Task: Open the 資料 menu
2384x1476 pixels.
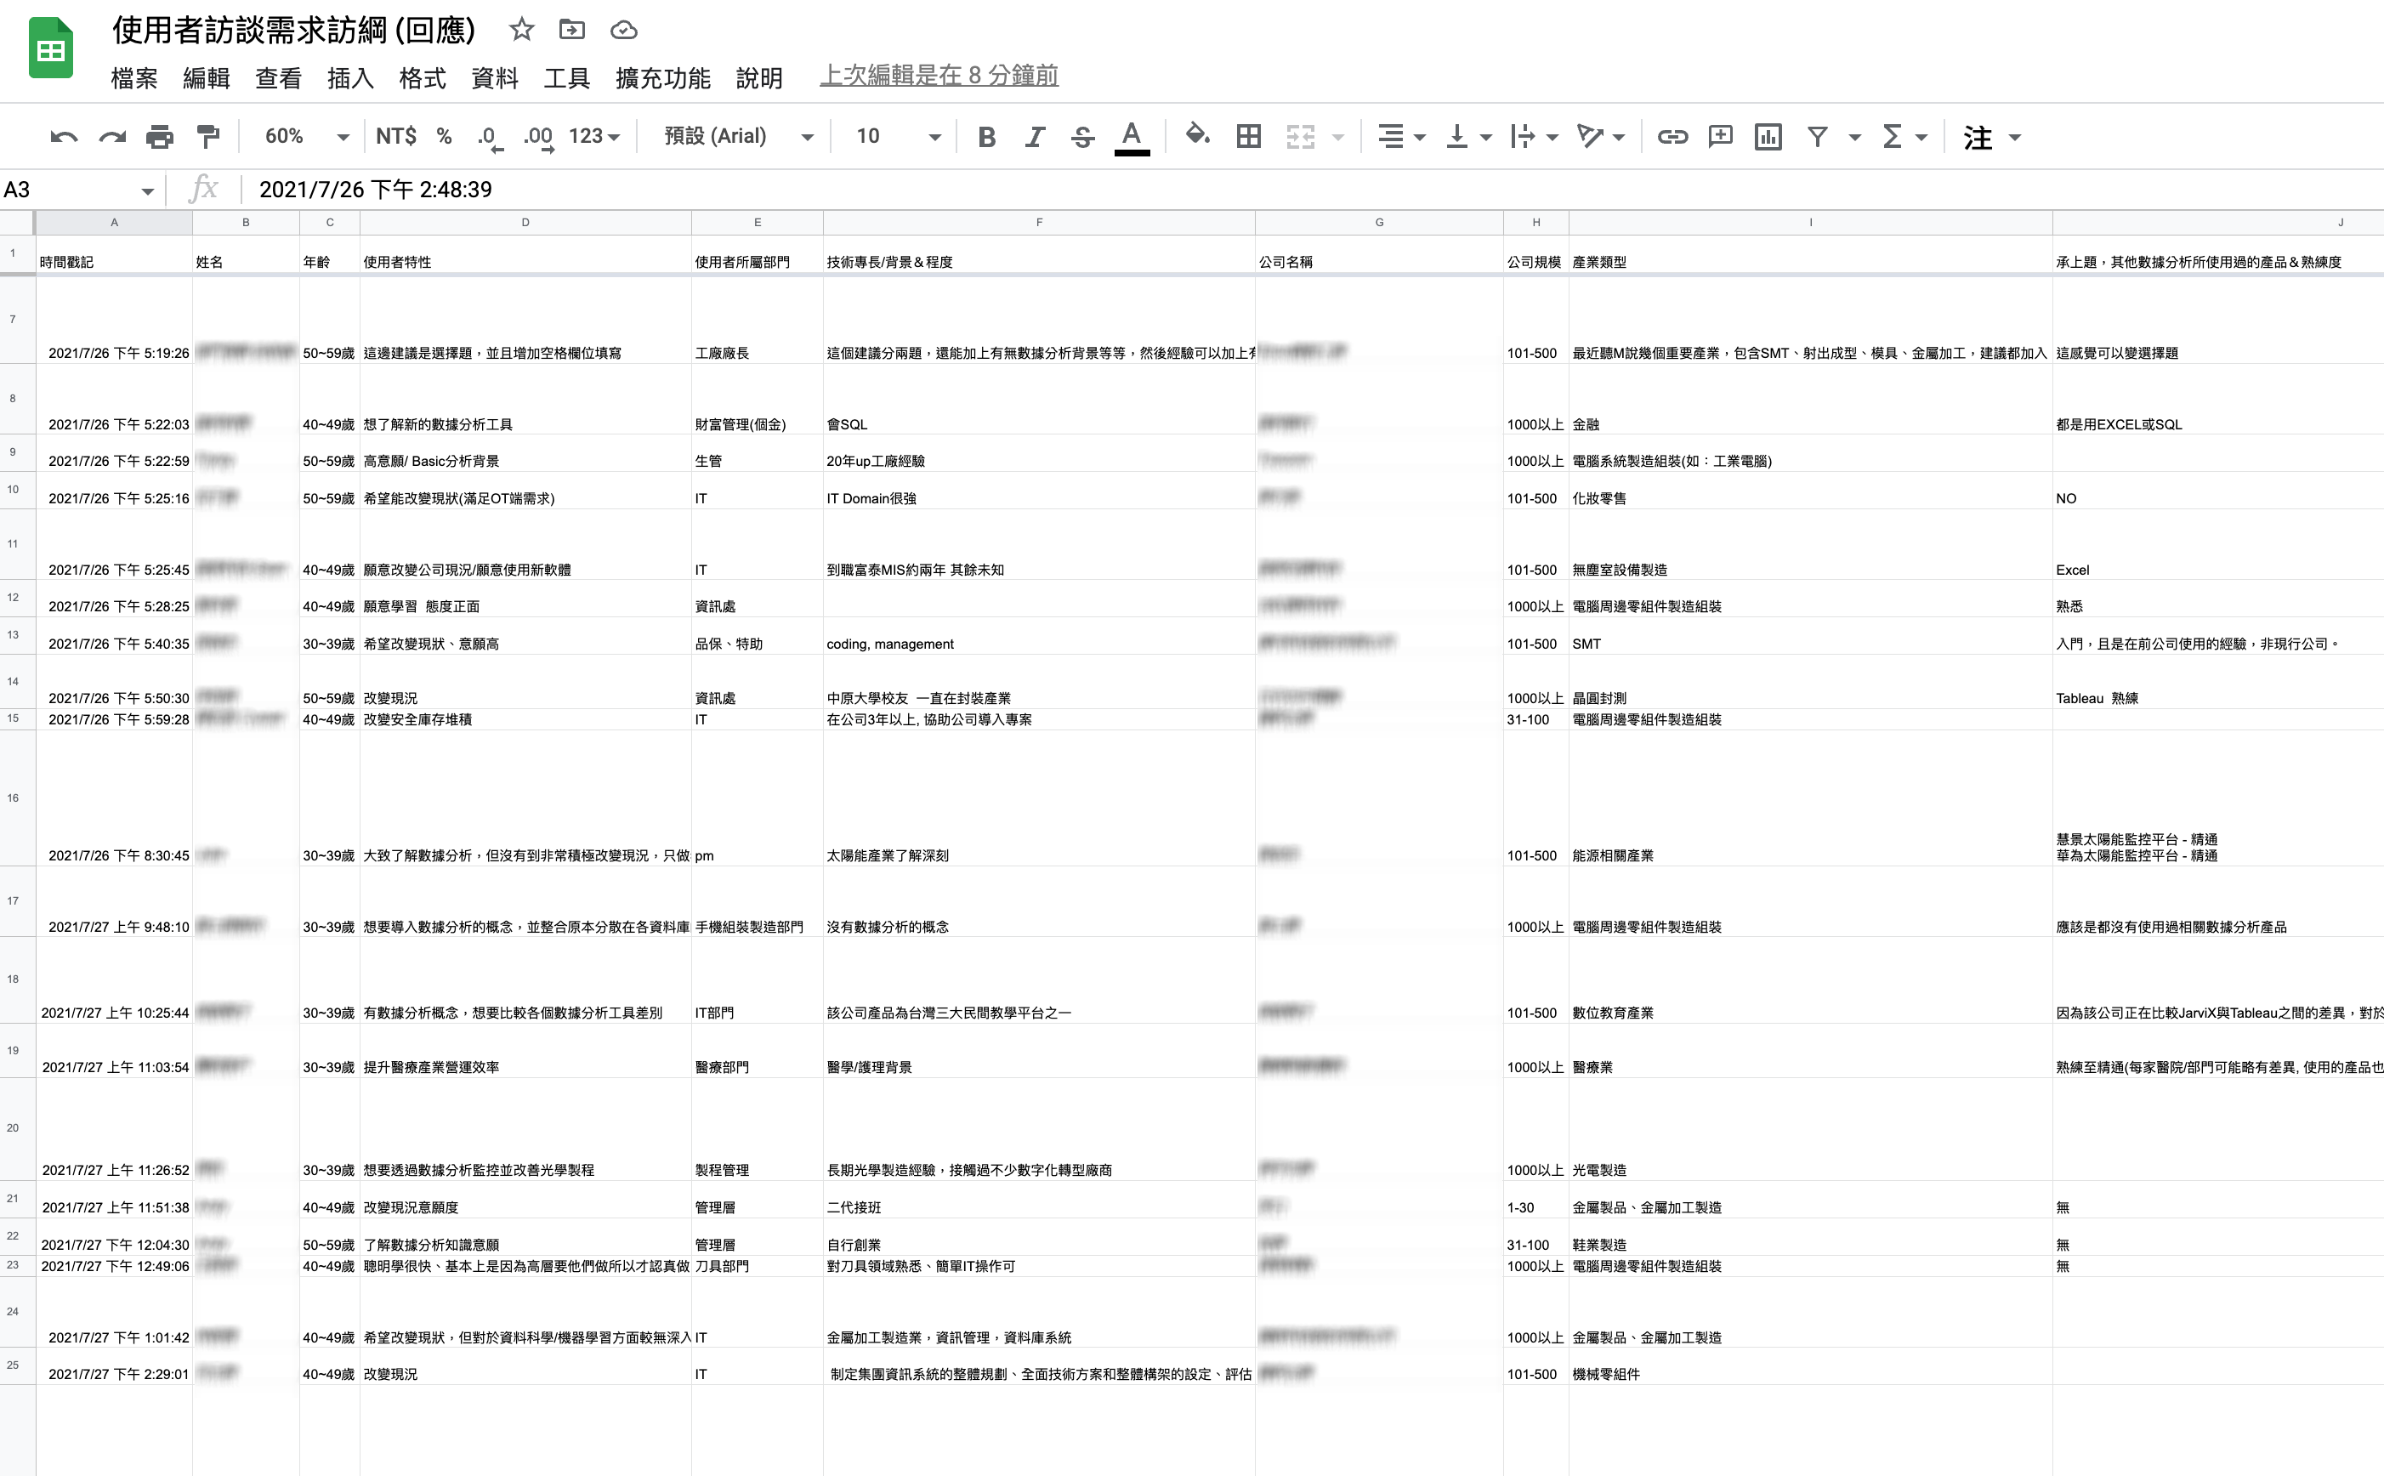Action: 494,78
